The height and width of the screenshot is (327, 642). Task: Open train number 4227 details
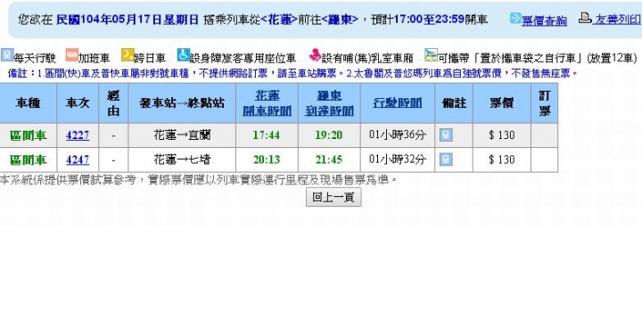pos(78,135)
